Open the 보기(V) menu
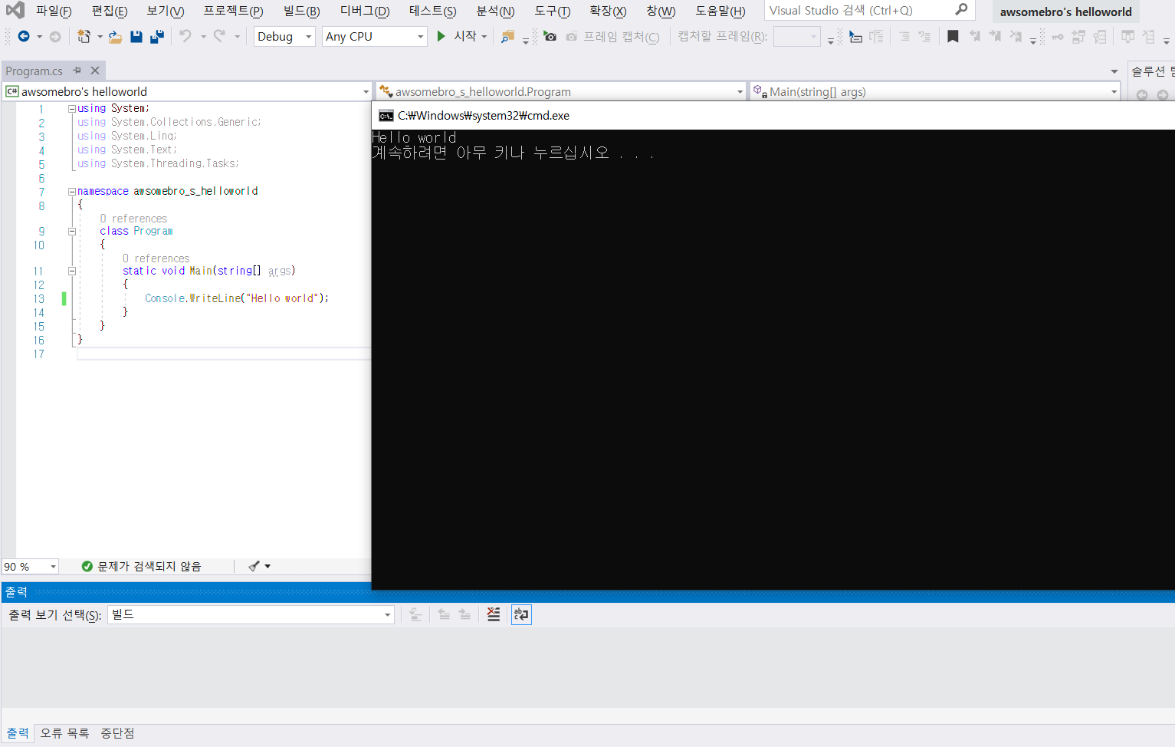This screenshot has width=1175, height=747. point(166,11)
